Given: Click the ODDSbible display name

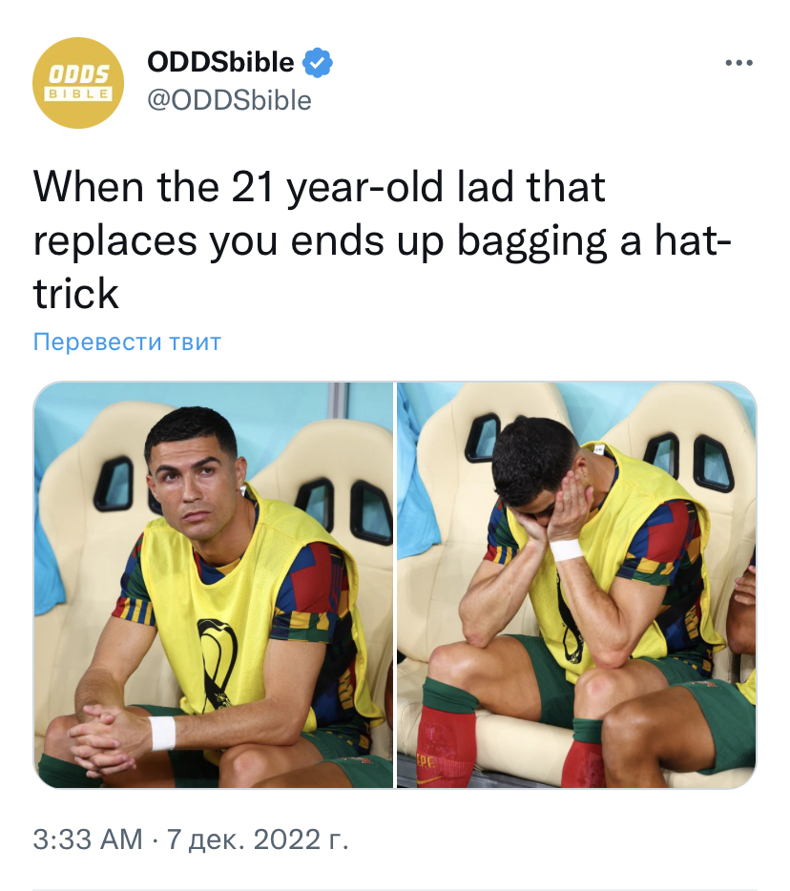Looking at the screenshot, I should pyautogui.click(x=220, y=62).
